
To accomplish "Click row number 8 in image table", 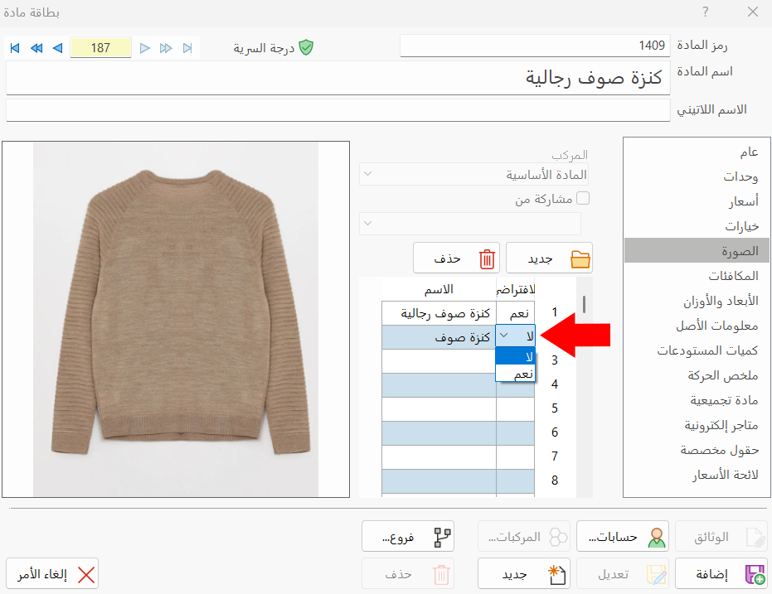I will tap(555, 481).
